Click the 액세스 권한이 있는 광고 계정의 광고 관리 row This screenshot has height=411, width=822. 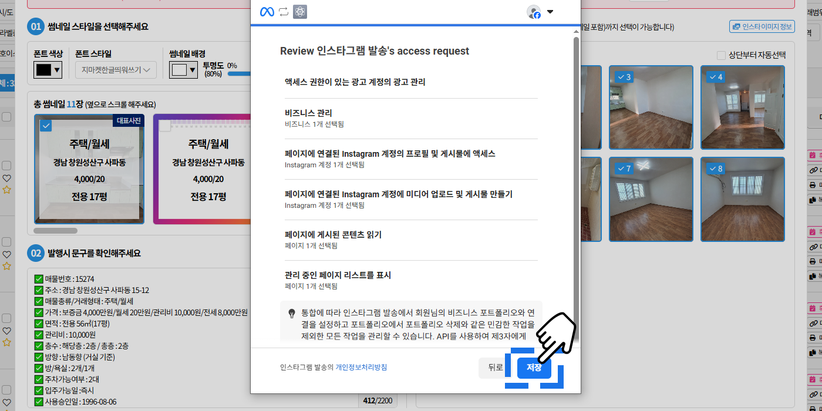(x=411, y=82)
